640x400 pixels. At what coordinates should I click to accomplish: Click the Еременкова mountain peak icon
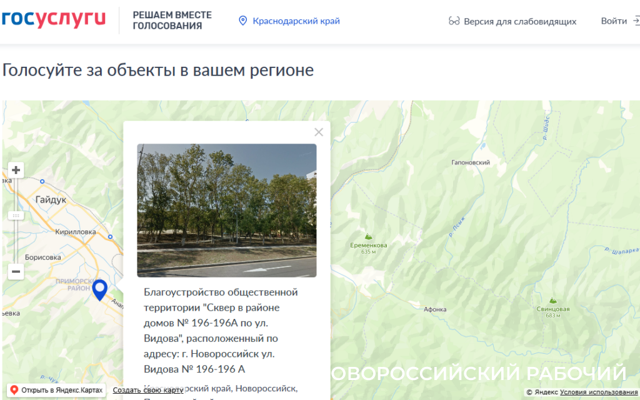pyautogui.click(x=368, y=237)
